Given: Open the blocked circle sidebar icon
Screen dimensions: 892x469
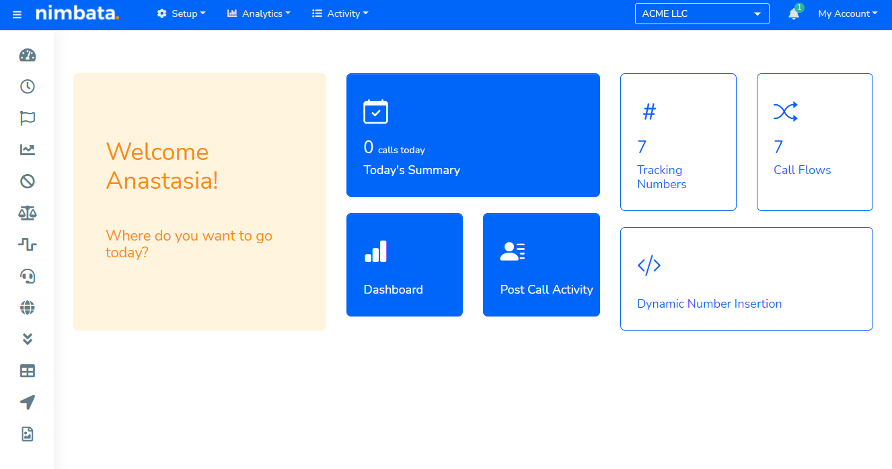Looking at the screenshot, I should [x=28, y=181].
